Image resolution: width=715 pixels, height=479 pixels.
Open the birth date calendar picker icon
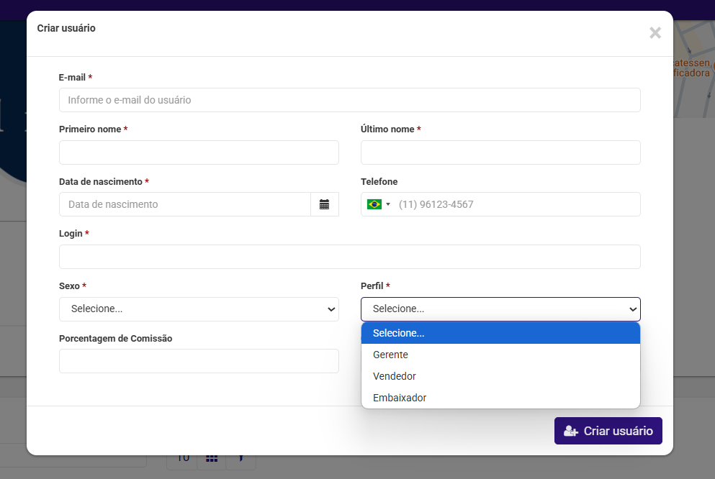(324, 204)
